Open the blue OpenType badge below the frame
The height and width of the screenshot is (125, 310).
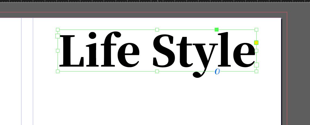tap(217, 71)
